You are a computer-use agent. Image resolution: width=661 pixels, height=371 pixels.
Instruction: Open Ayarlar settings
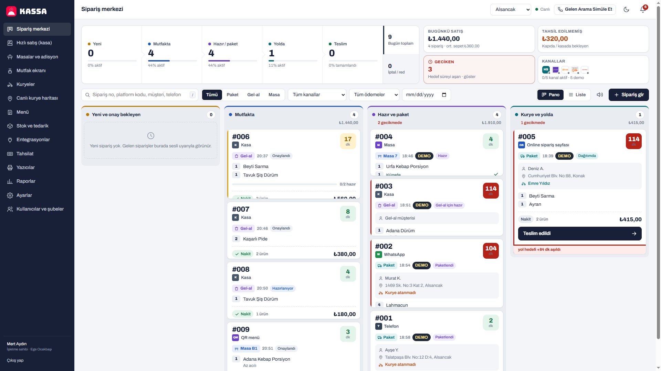click(x=37, y=195)
